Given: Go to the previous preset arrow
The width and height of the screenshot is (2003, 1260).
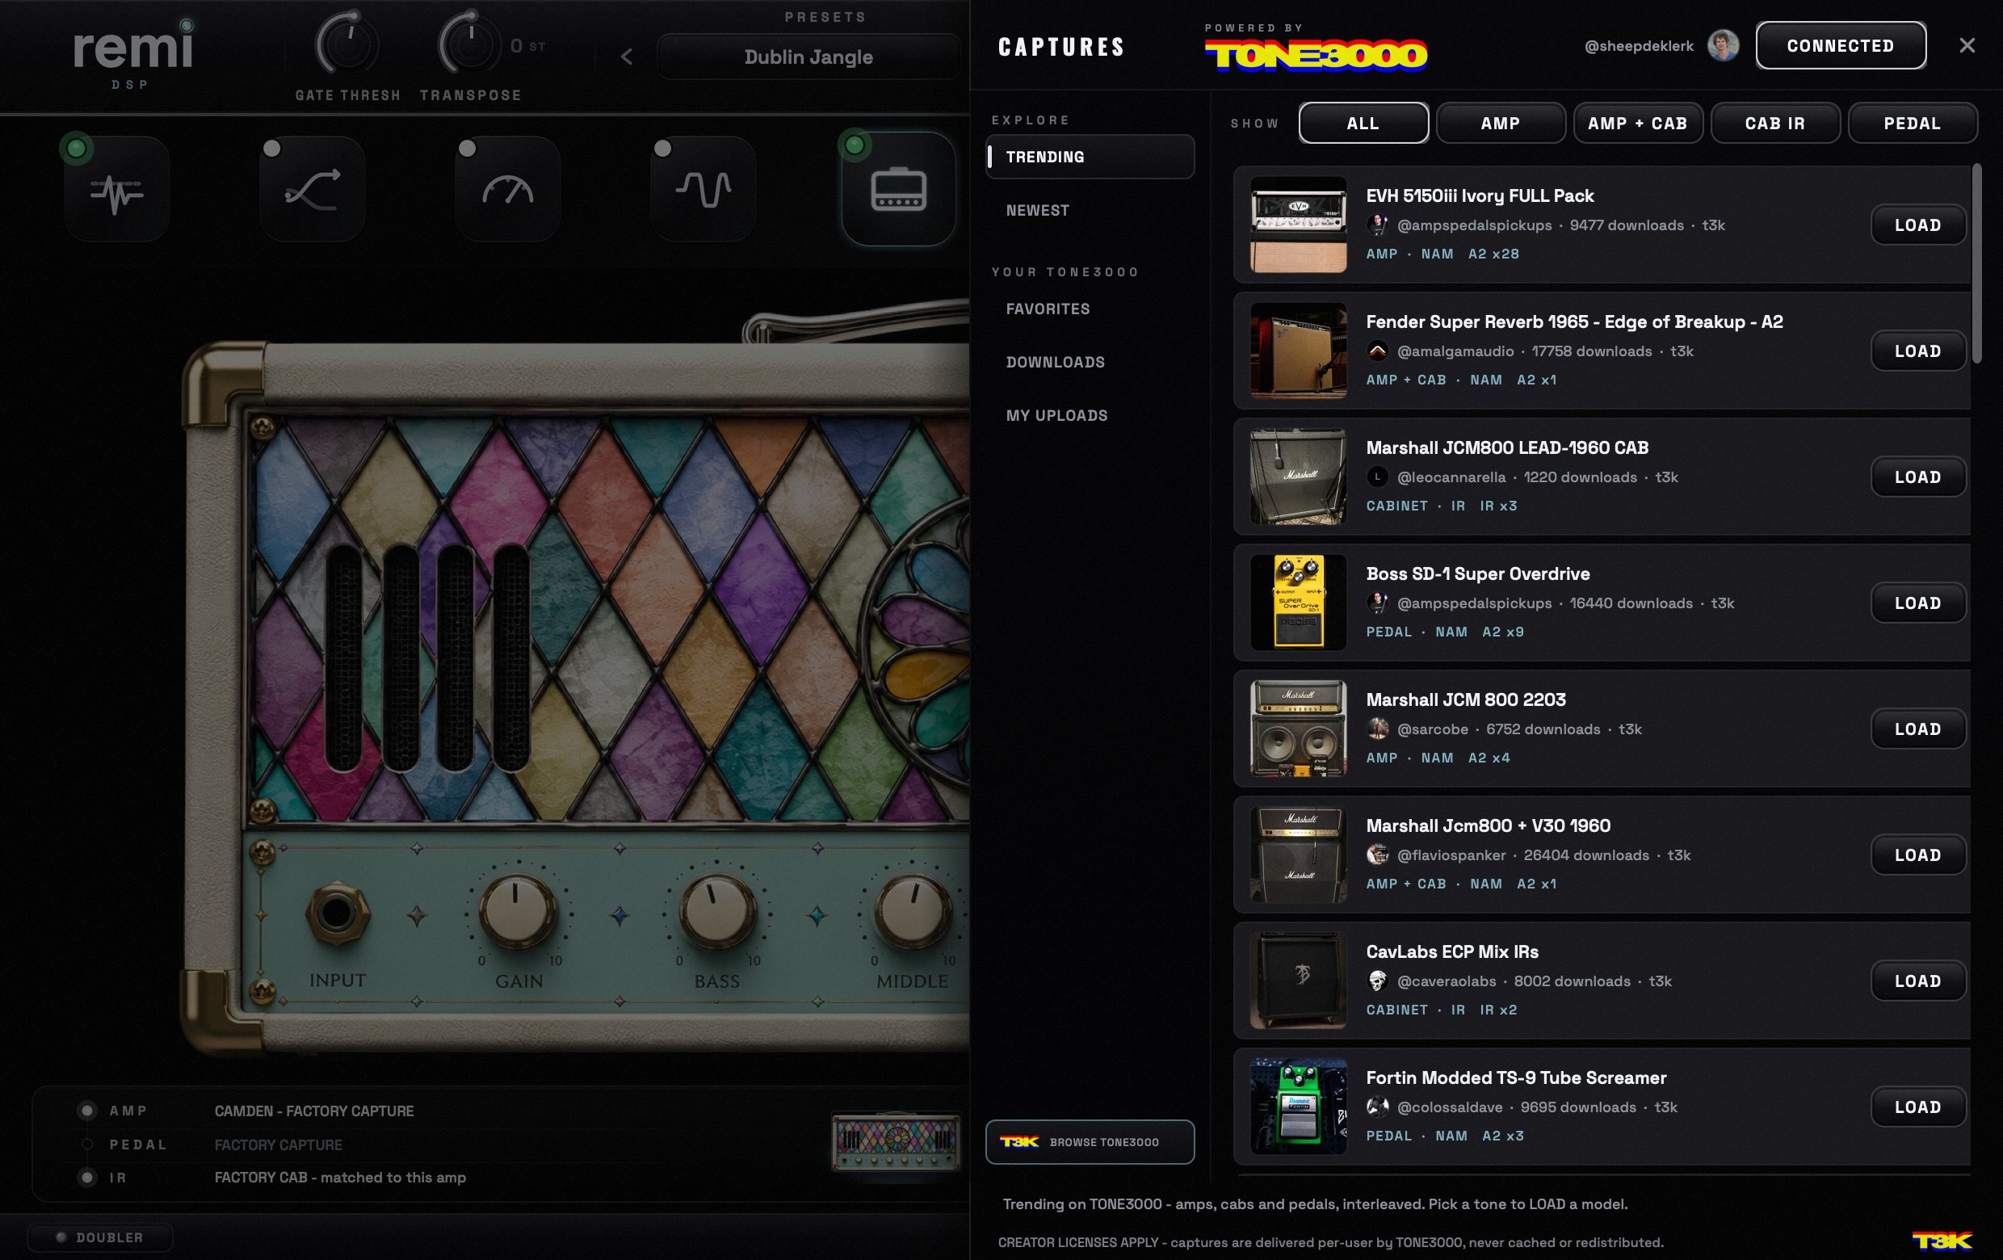Looking at the screenshot, I should point(628,57).
